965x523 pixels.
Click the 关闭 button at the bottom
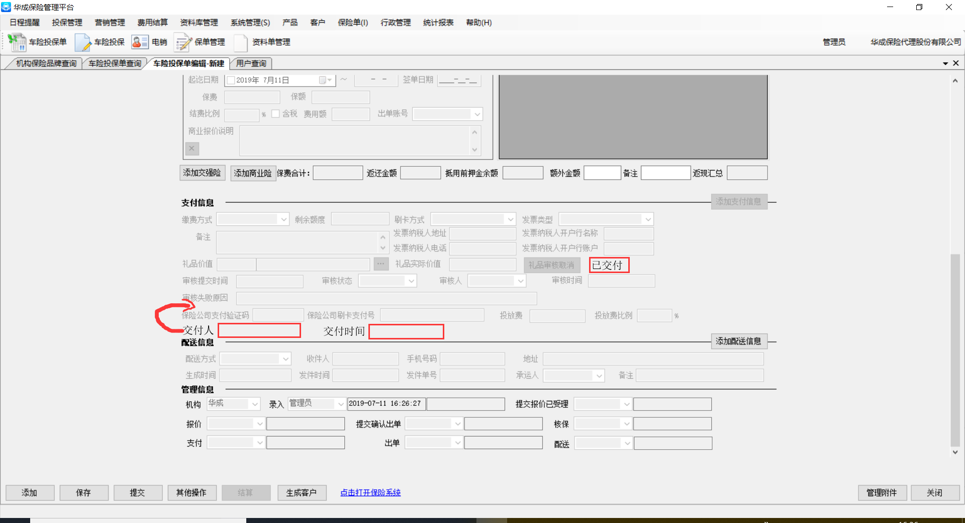(935, 493)
